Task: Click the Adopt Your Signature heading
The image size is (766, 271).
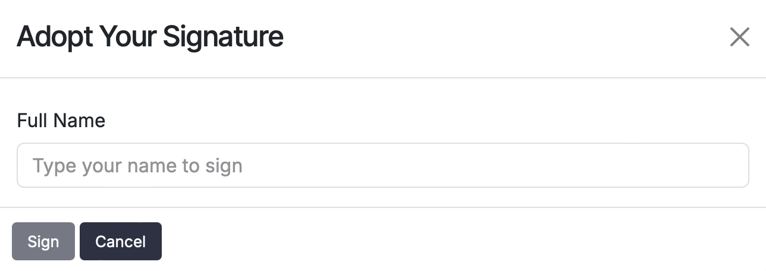Action: [150, 37]
